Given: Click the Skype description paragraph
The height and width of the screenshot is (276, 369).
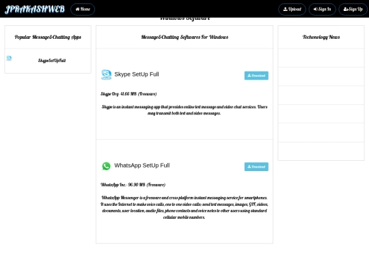Looking at the screenshot, I should pos(184,110).
